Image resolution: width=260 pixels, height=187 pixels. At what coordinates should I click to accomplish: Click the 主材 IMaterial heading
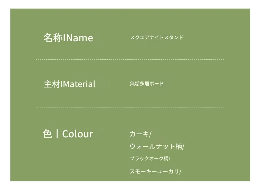(x=69, y=84)
